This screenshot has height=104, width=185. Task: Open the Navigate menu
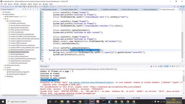click(x=23, y=4)
